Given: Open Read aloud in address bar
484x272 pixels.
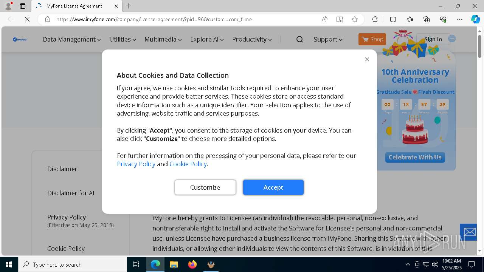Looking at the screenshot, I should tap(324, 19).
